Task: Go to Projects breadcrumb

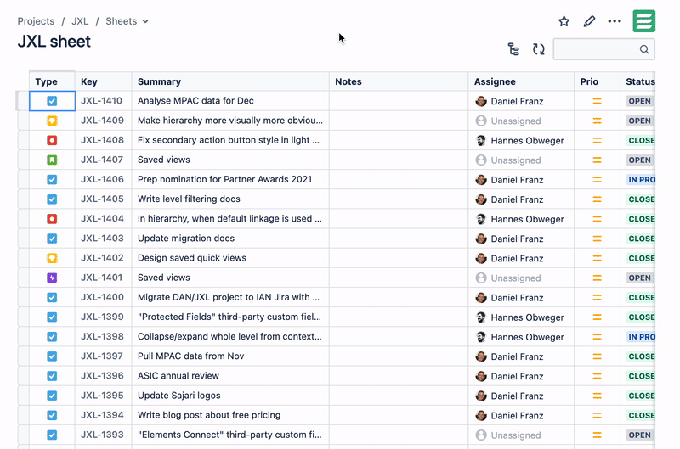Action: (36, 21)
